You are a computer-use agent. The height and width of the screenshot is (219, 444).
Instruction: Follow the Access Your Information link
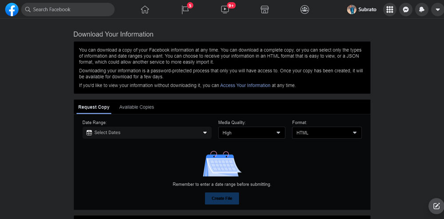245,85
